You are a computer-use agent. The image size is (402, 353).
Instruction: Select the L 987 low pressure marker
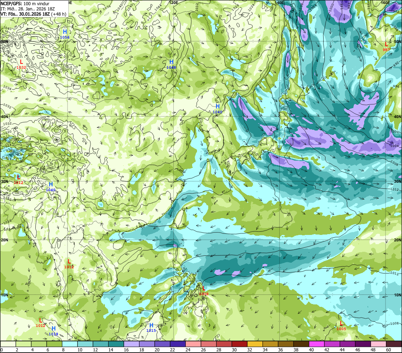coord(386,47)
